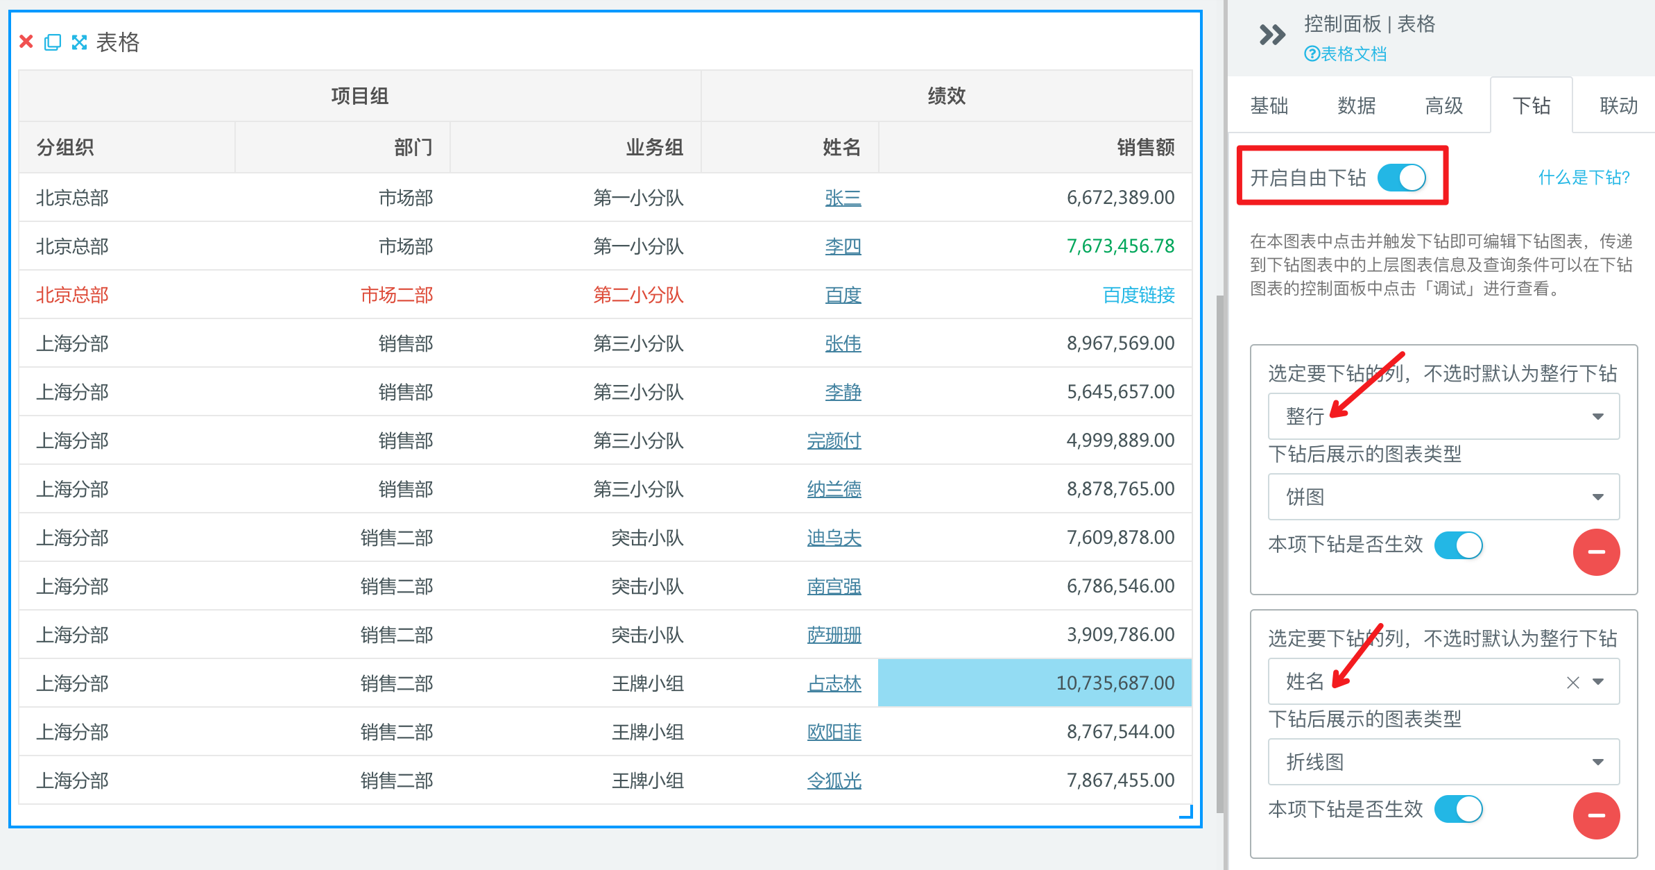Switch to the 高级 tab
The width and height of the screenshot is (1655, 870).
tap(1443, 105)
